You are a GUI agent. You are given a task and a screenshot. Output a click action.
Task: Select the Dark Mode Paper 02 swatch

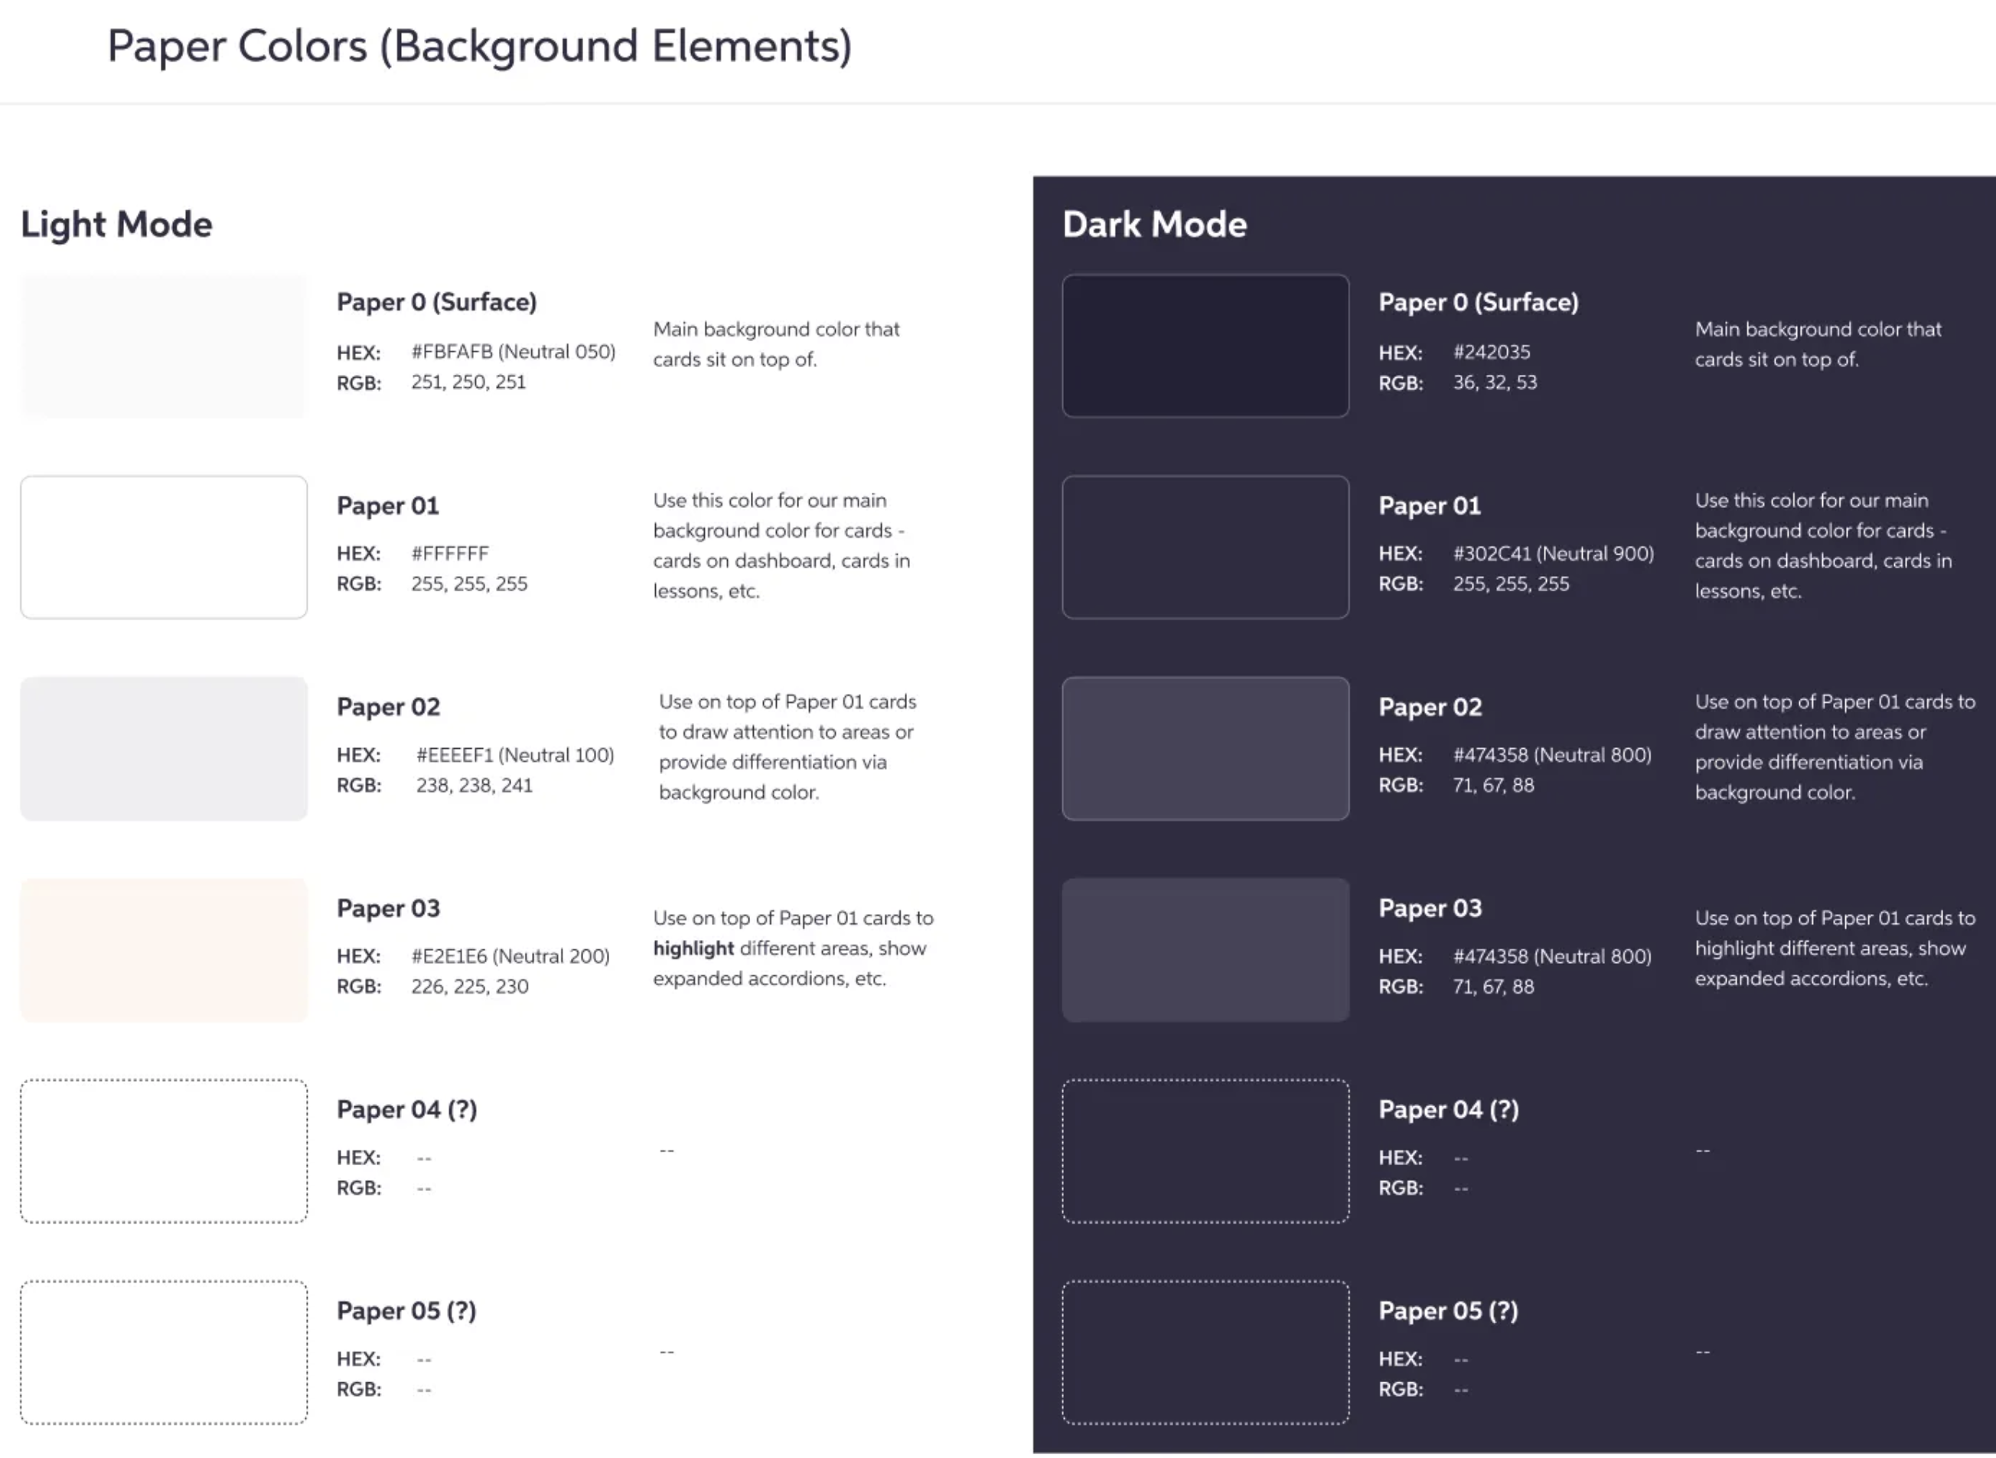(x=1206, y=748)
